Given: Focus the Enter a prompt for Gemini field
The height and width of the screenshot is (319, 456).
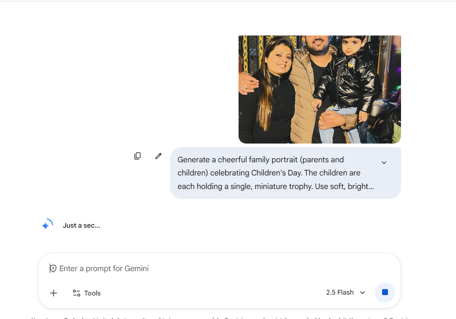Looking at the screenshot, I should point(159,268).
